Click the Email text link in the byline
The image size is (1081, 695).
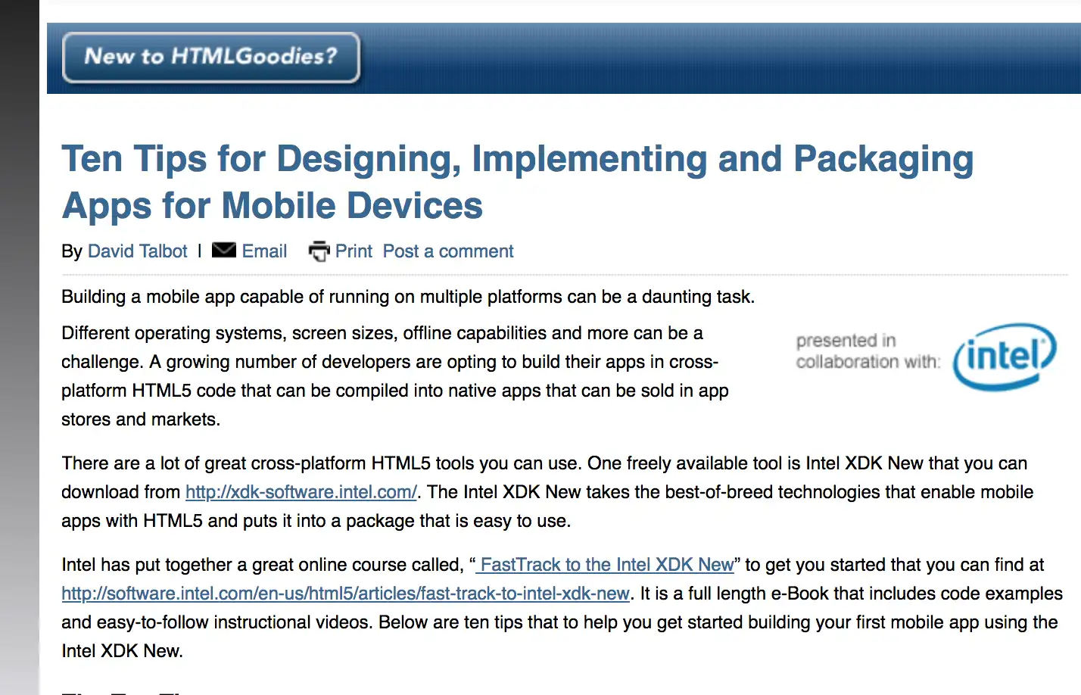click(264, 251)
